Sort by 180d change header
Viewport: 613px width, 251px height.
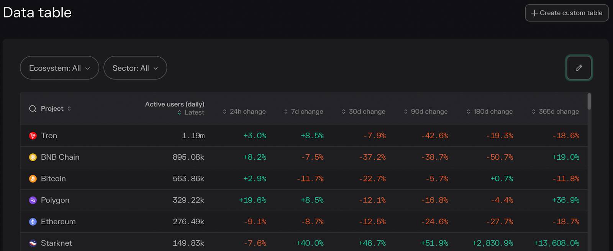pyautogui.click(x=493, y=112)
